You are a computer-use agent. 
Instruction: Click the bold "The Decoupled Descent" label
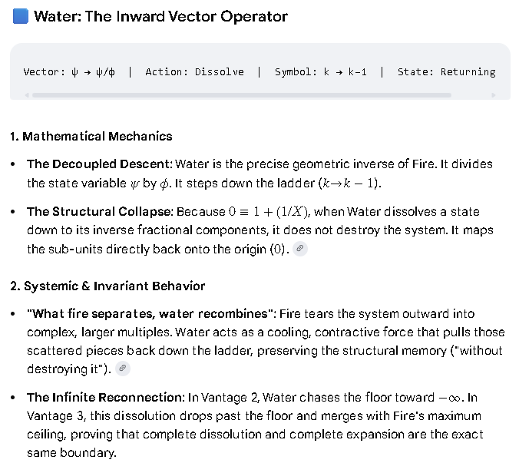(x=98, y=164)
